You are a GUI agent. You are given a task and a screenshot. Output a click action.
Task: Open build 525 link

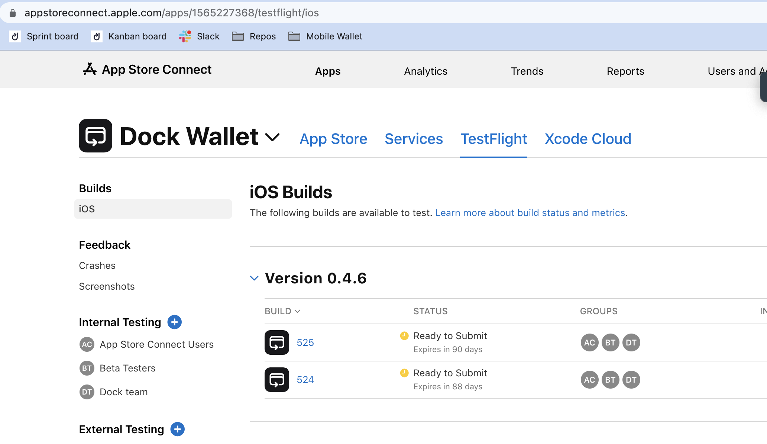point(305,342)
